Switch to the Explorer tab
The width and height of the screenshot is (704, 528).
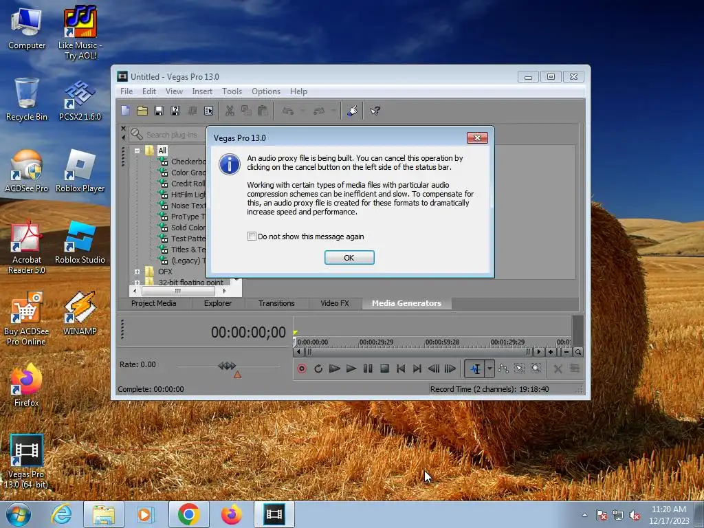(x=218, y=303)
